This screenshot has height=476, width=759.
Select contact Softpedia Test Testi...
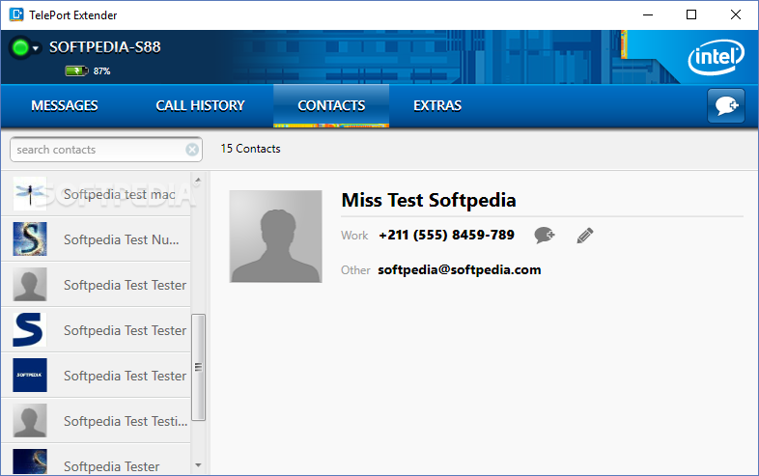click(x=96, y=421)
